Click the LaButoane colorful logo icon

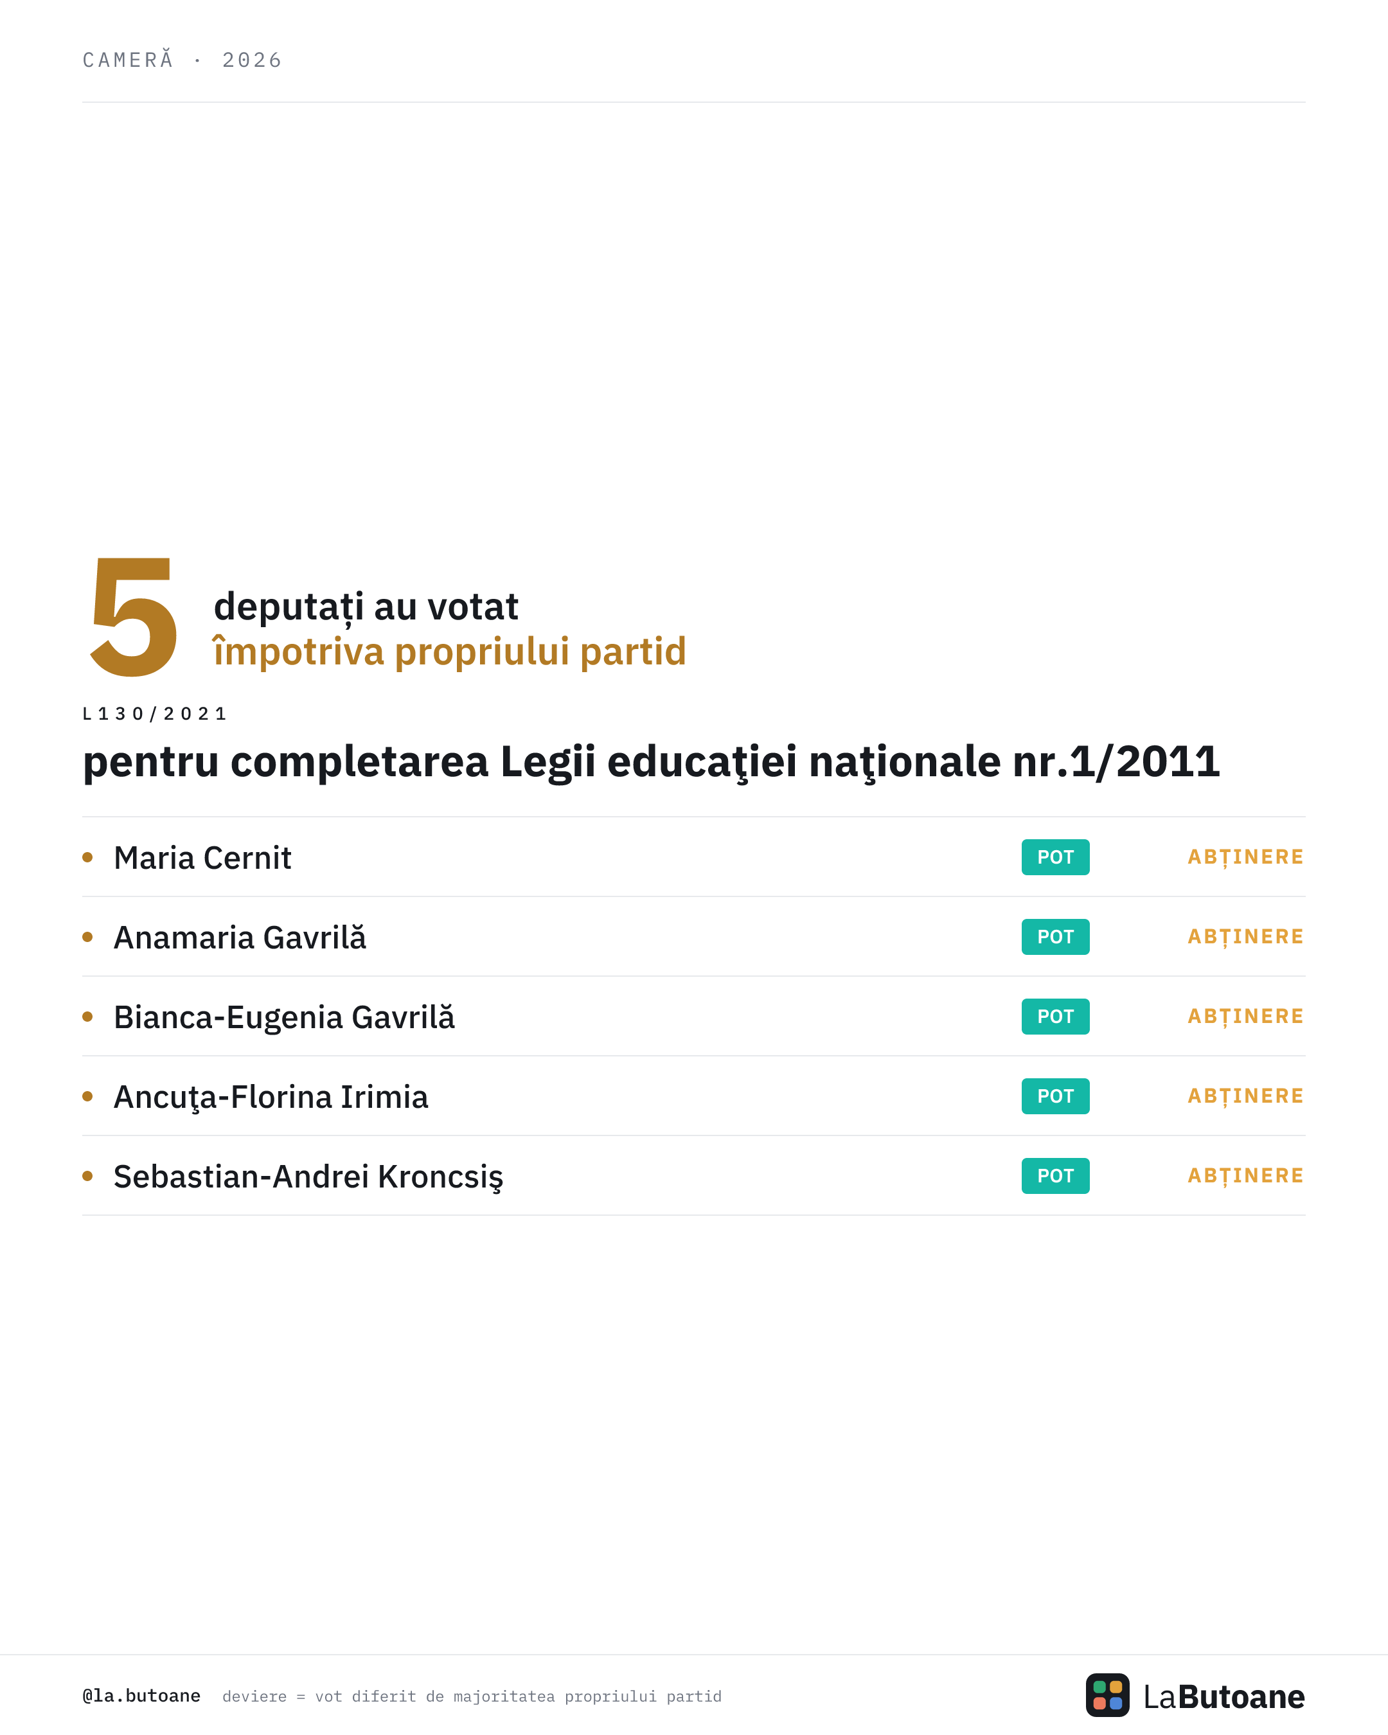[1107, 1696]
